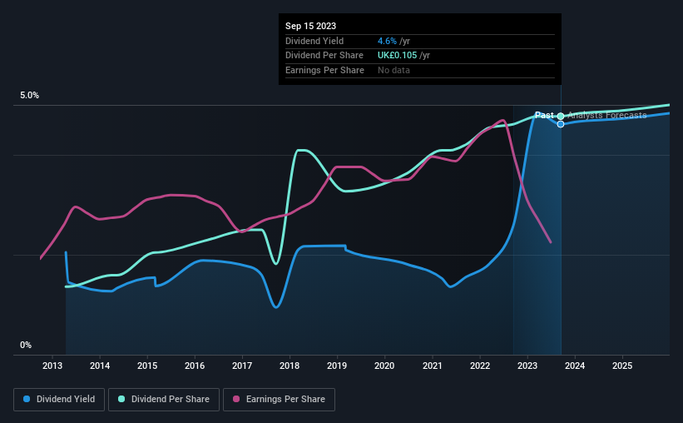Click the UK£0.105 dividend value
The width and height of the screenshot is (683, 423).
pos(398,56)
